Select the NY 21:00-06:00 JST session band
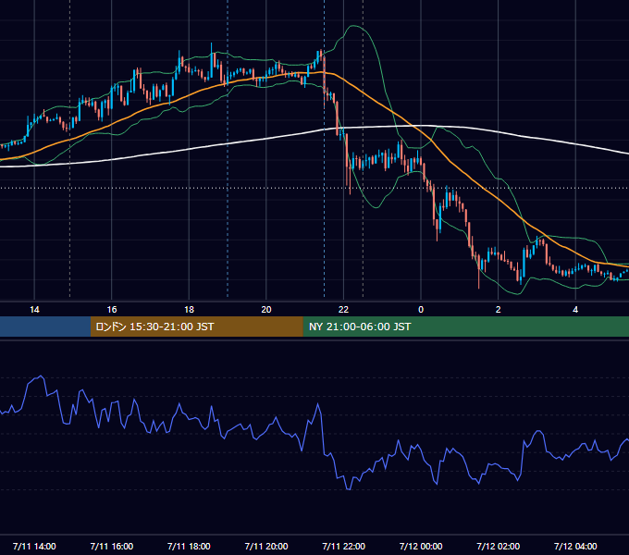 (x=465, y=327)
